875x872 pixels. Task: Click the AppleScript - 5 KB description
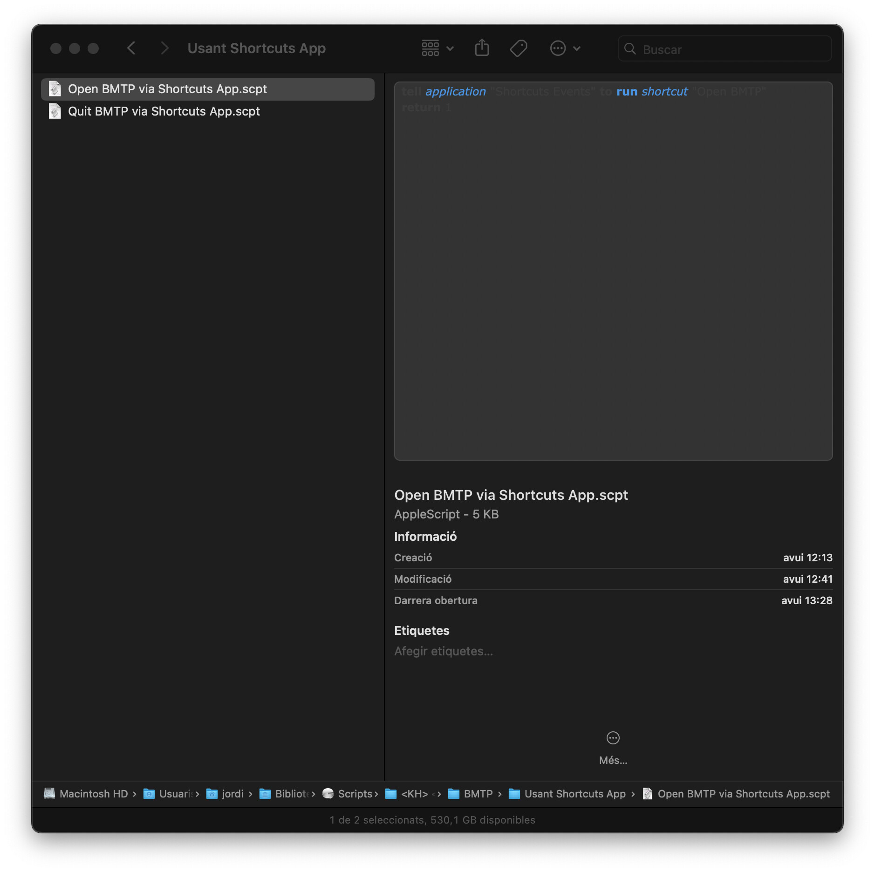446,514
